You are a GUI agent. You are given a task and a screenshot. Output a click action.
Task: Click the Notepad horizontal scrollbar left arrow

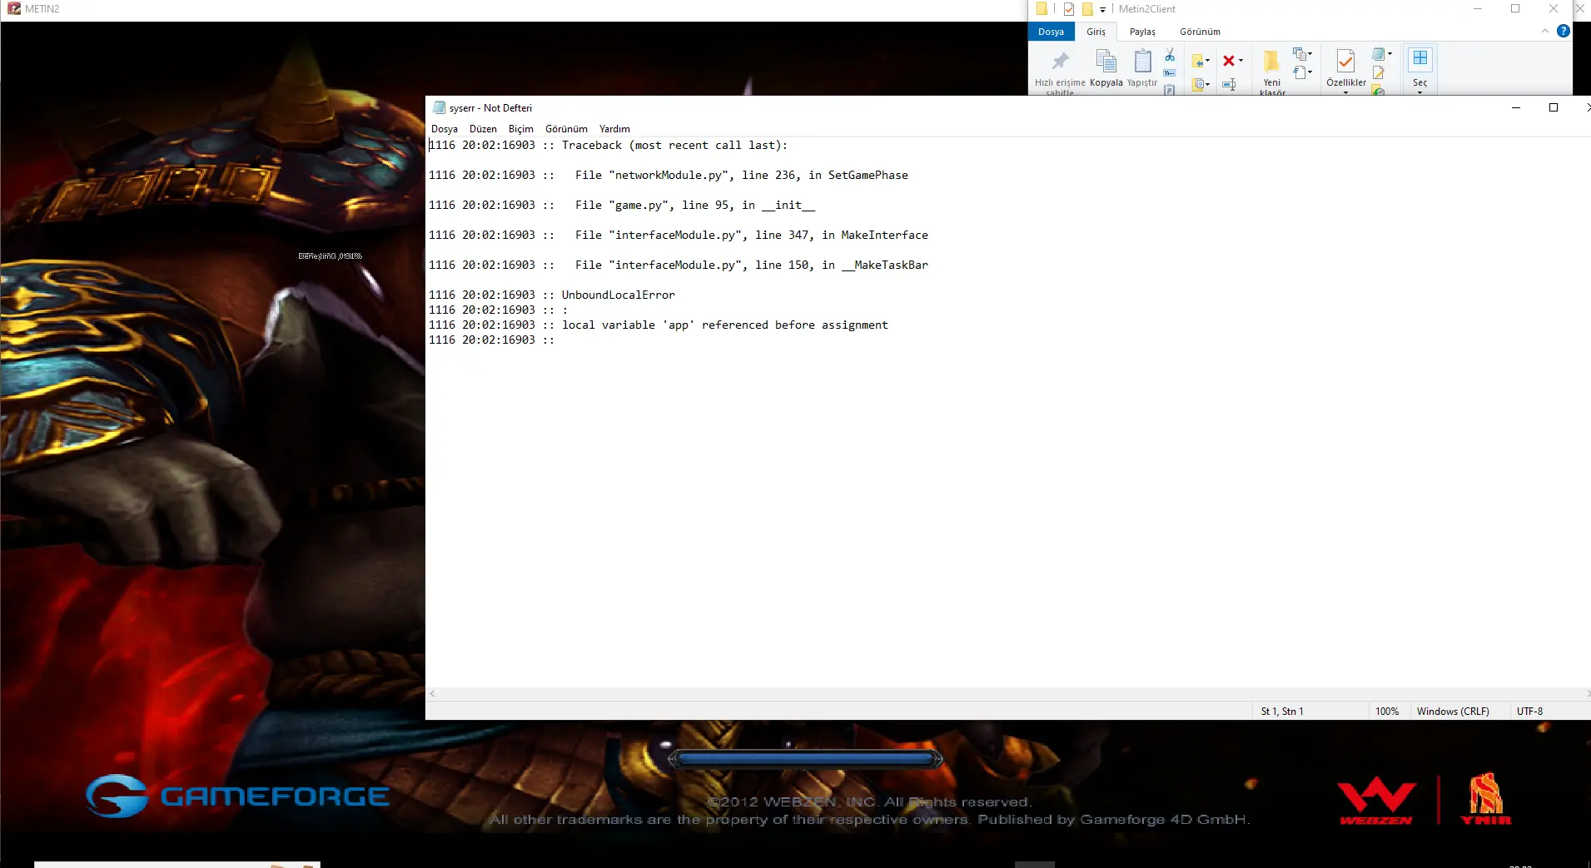(432, 693)
